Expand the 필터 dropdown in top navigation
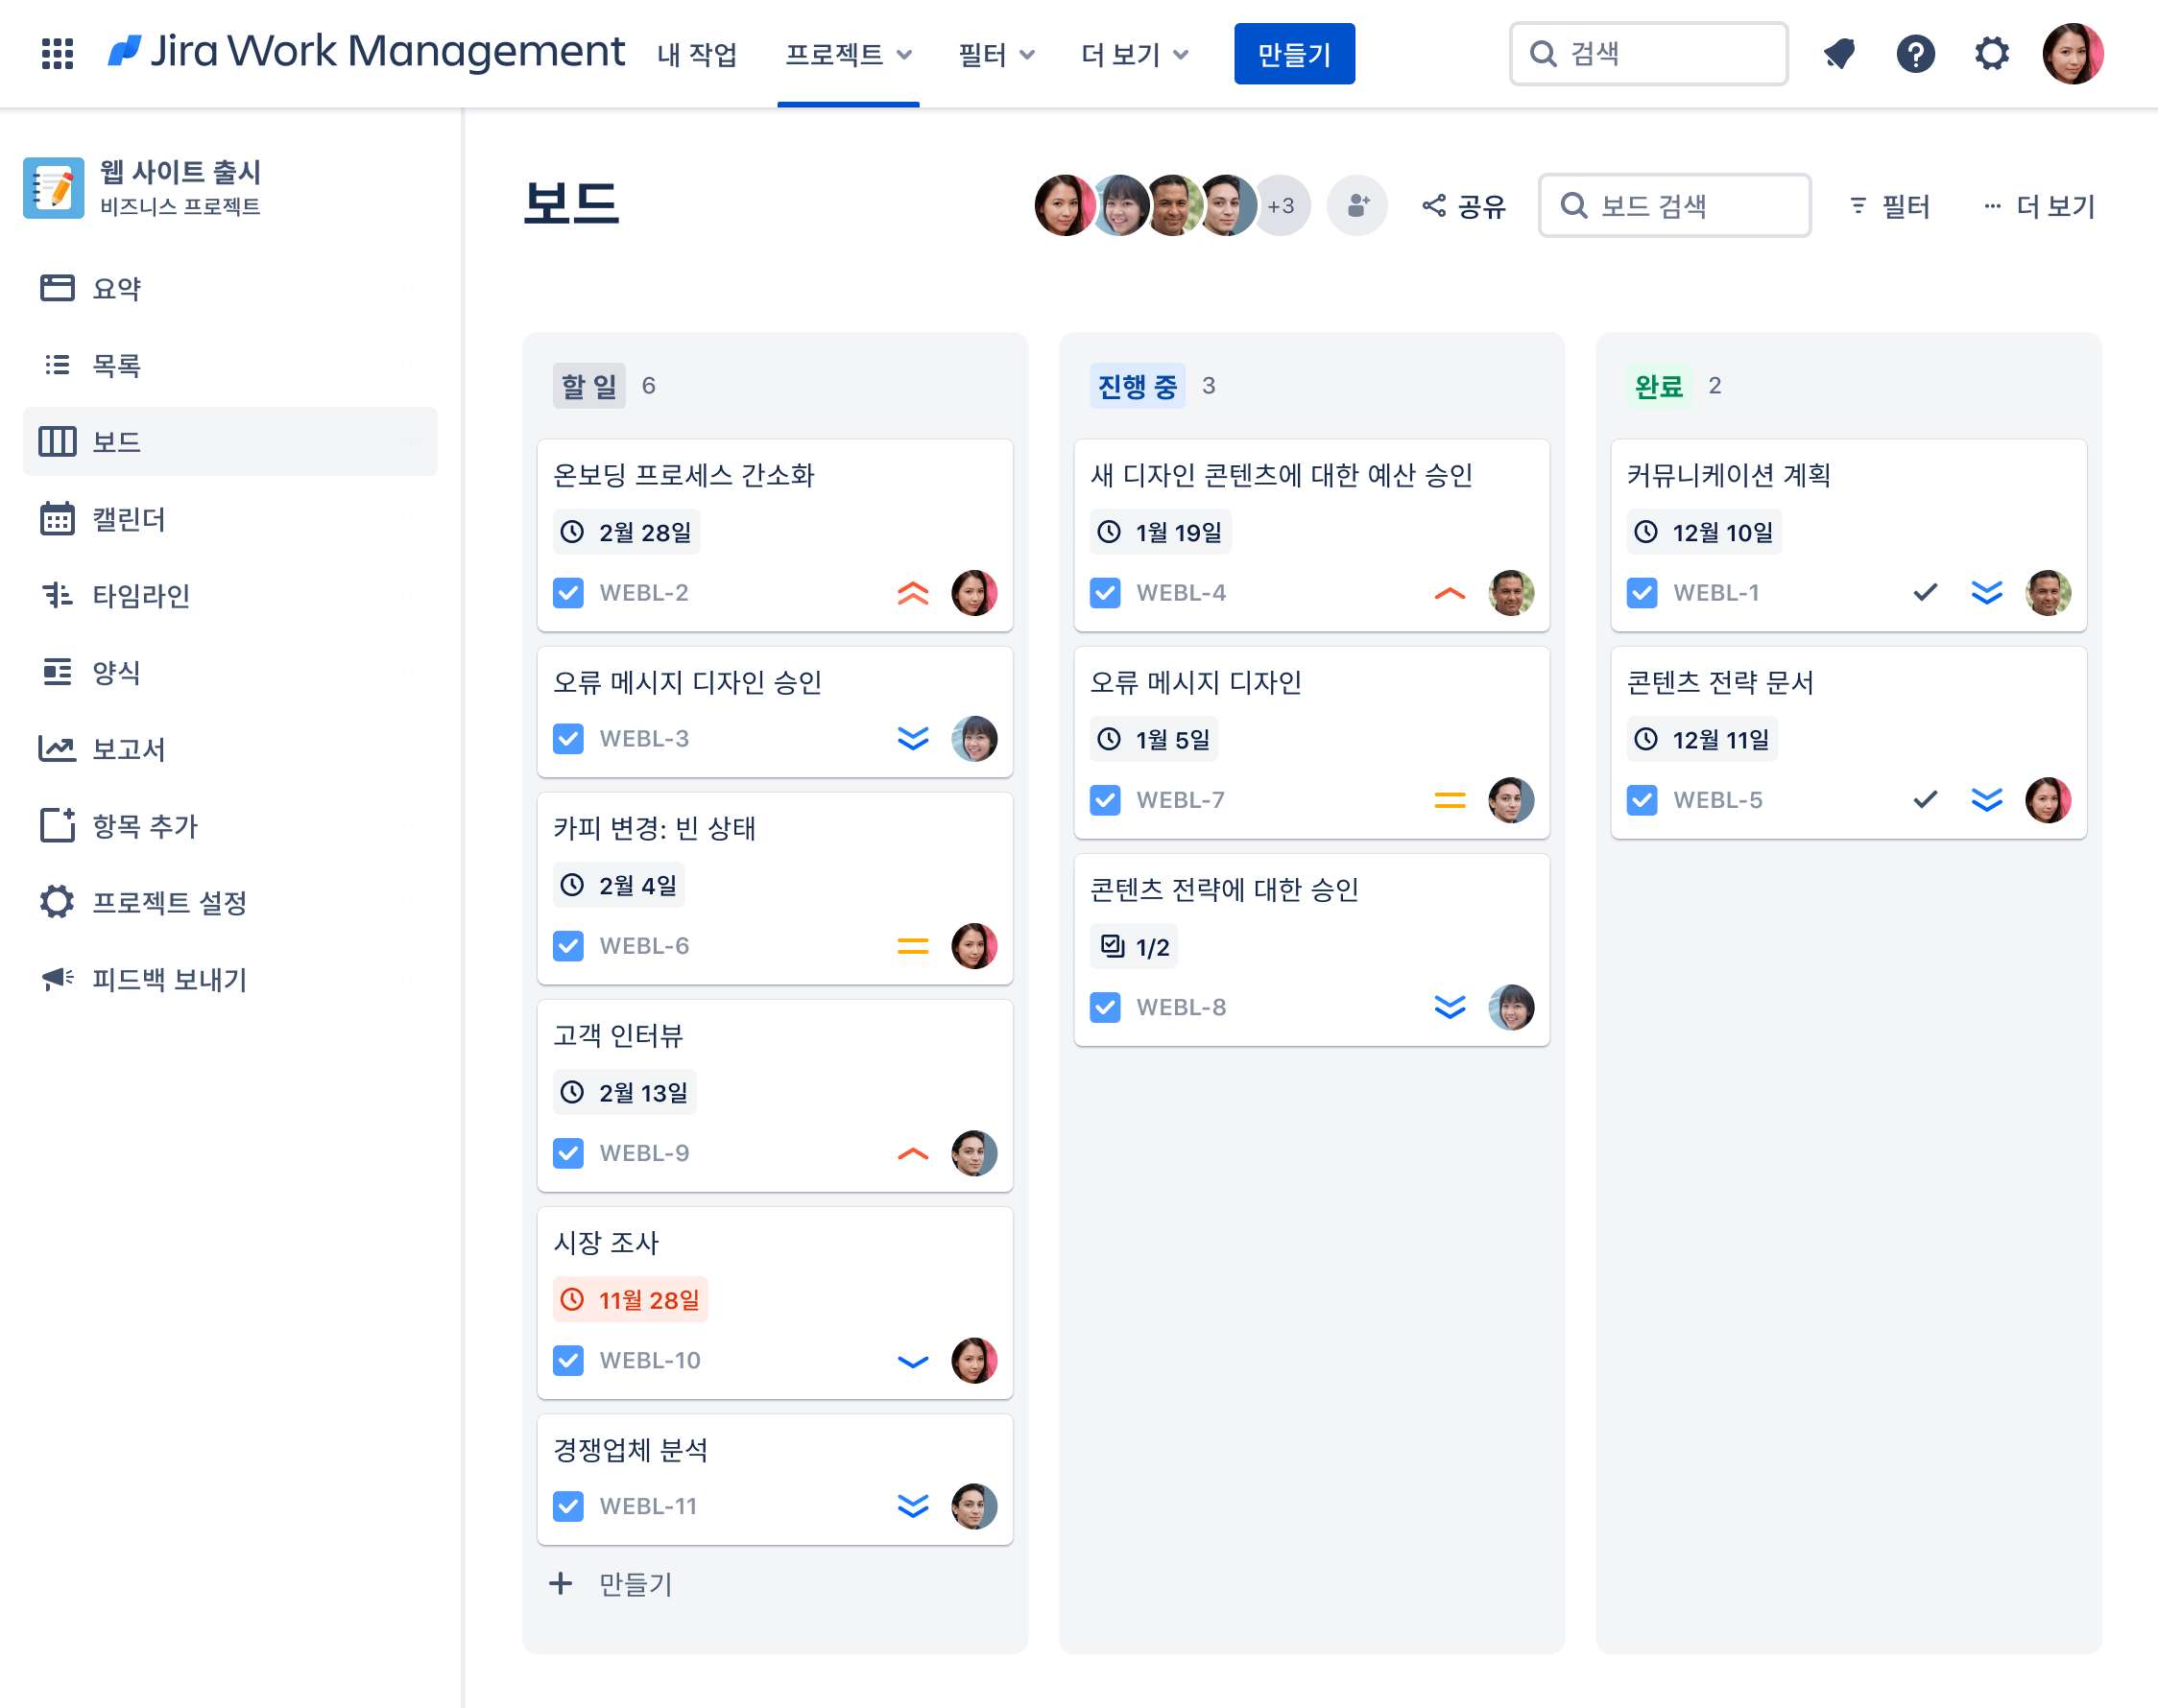 point(996,54)
